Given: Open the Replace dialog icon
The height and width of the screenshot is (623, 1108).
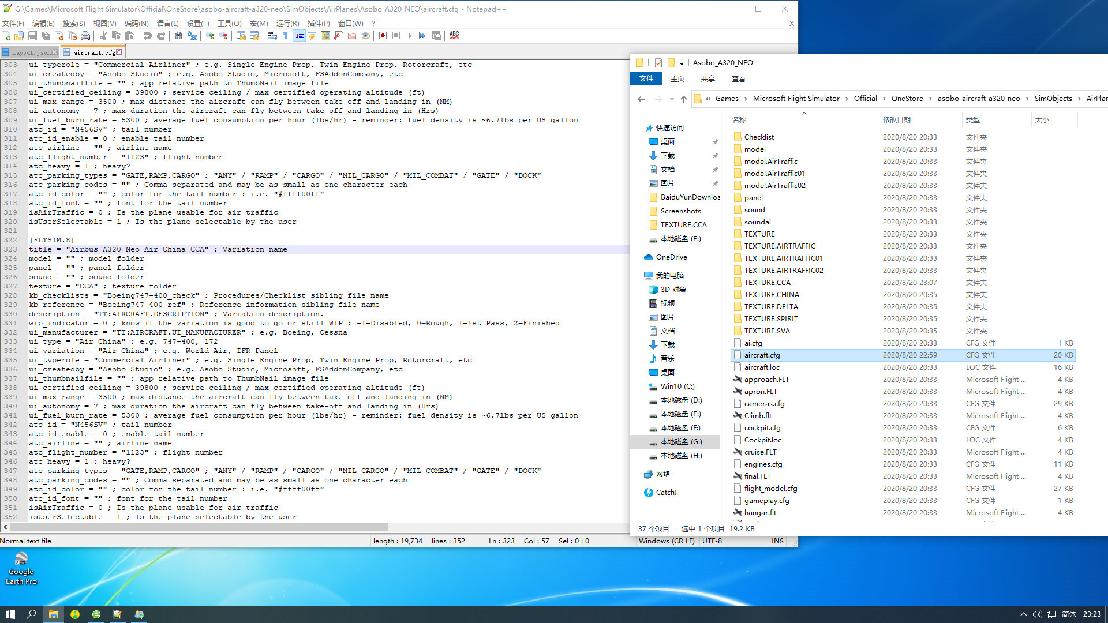Looking at the screenshot, I should [x=192, y=36].
